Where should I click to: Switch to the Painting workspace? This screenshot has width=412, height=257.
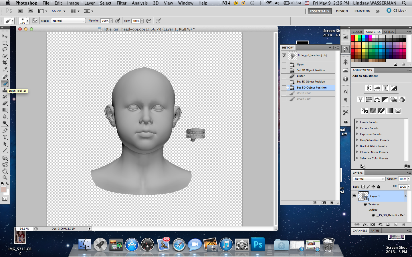click(362, 11)
